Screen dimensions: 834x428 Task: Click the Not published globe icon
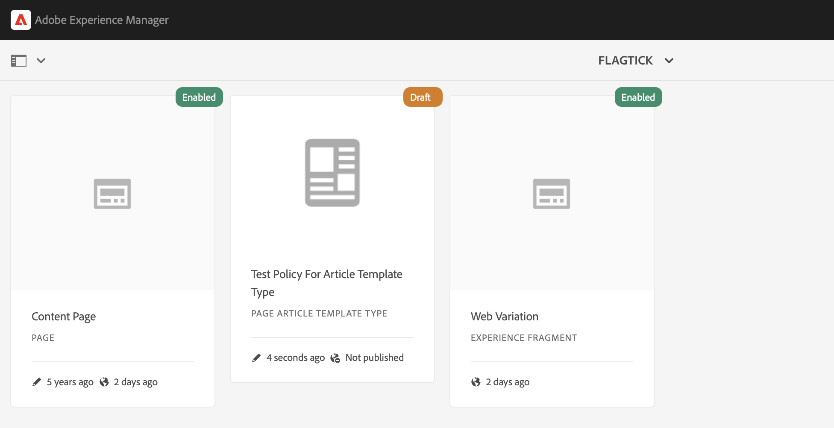[335, 358]
